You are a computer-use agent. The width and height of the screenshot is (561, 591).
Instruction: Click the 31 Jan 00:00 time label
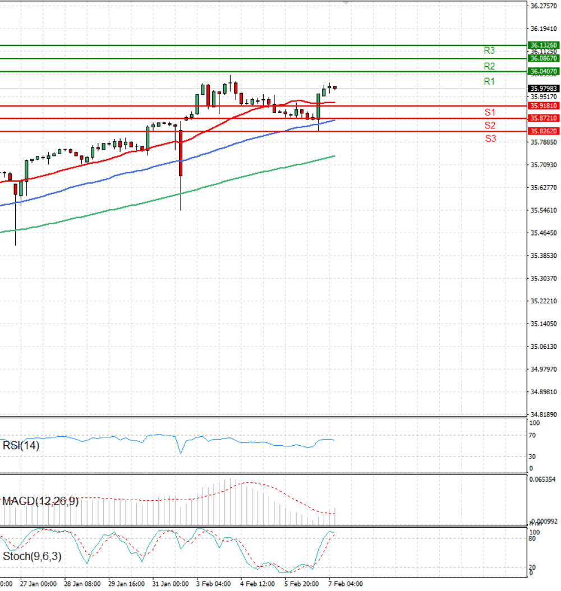click(x=171, y=584)
